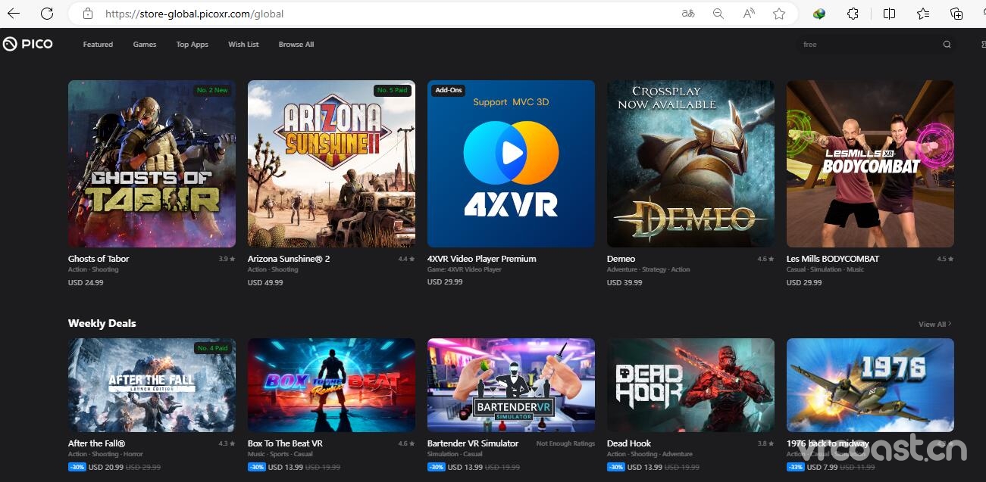Click the 'Action · Shooting · Horror' genre text

(105, 454)
